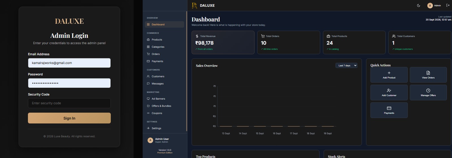
Task: Click the "Unique customers" text
Action: click(403, 49)
